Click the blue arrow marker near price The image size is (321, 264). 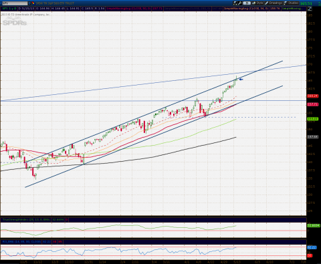[241, 79]
